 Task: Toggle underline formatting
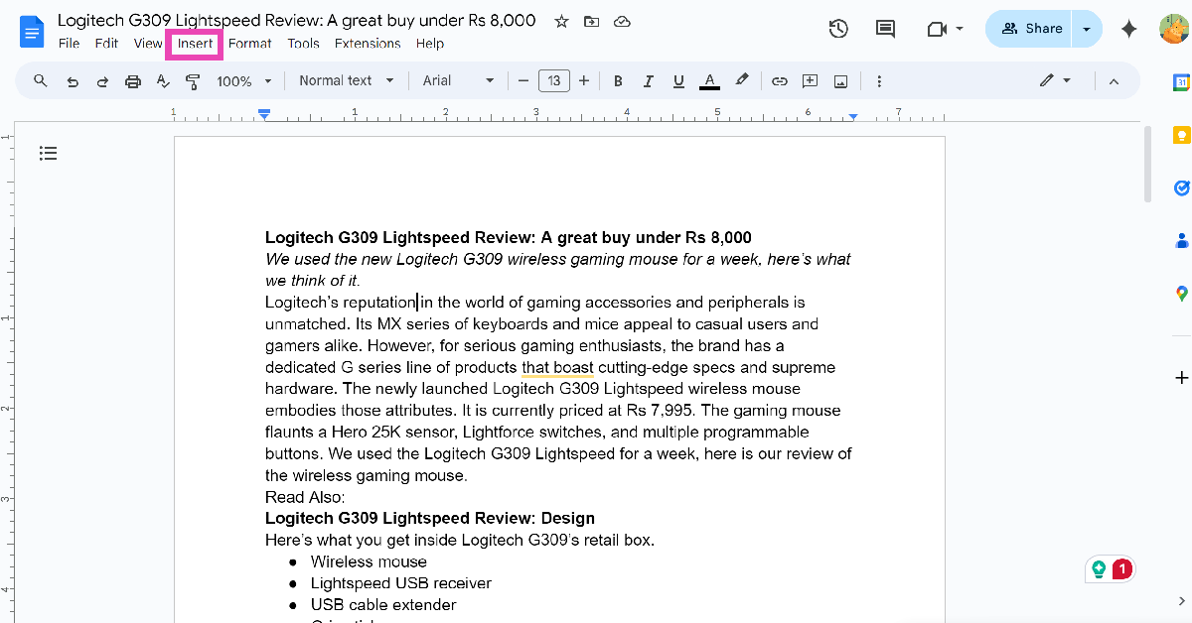678,80
